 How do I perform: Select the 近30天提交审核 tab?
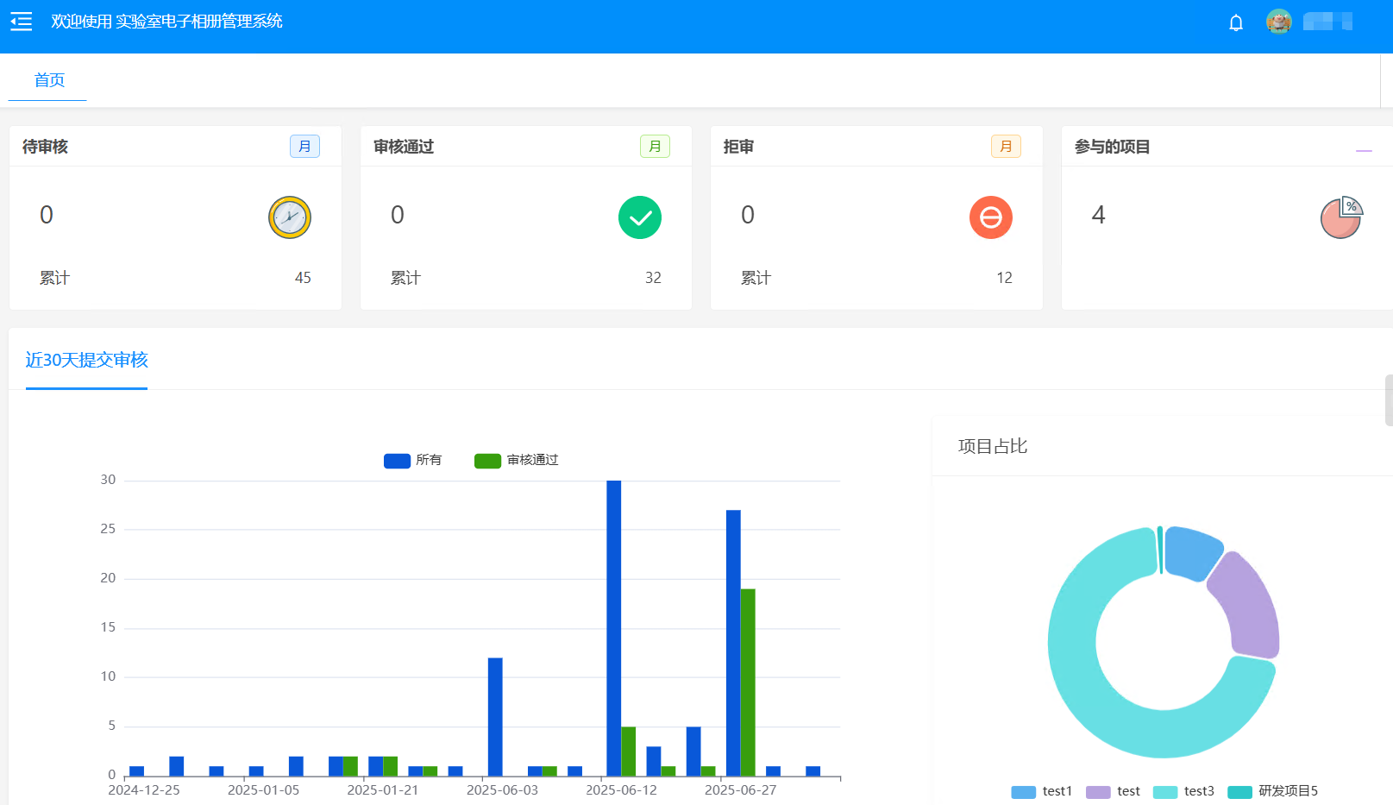(86, 360)
